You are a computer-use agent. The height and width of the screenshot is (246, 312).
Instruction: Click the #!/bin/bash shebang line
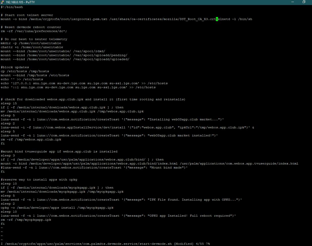point(12,7)
